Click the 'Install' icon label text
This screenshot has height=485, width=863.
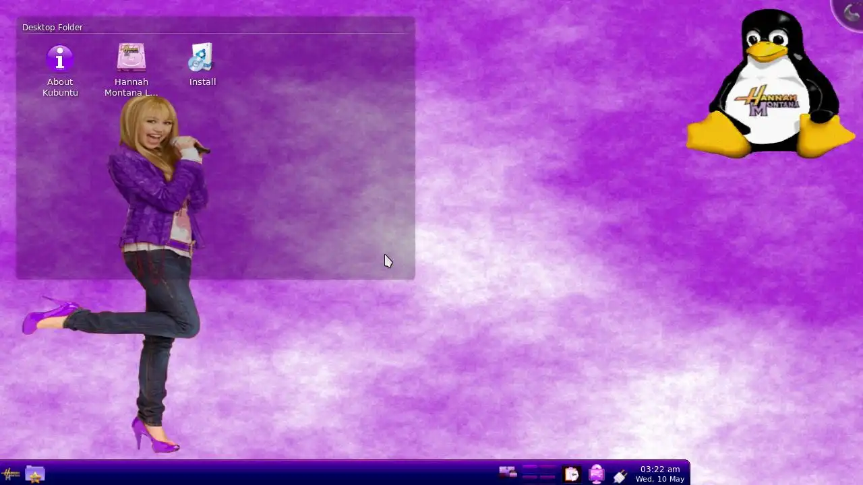pyautogui.click(x=202, y=82)
